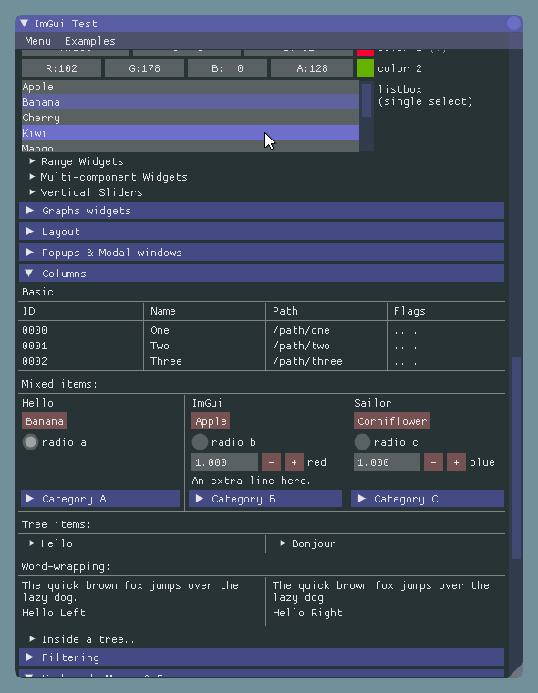Increase blue value with plus button
538x693 pixels.
456,462
